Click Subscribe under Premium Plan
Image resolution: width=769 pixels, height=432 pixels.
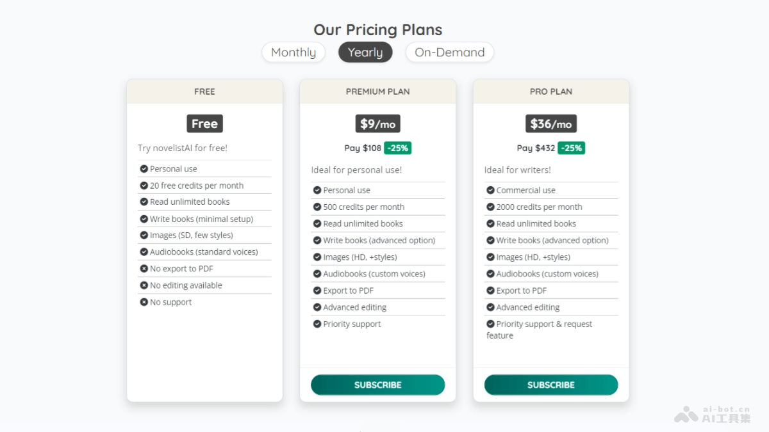(x=377, y=385)
